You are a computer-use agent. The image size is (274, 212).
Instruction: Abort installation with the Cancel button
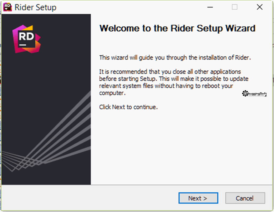pyautogui.click(x=245, y=198)
